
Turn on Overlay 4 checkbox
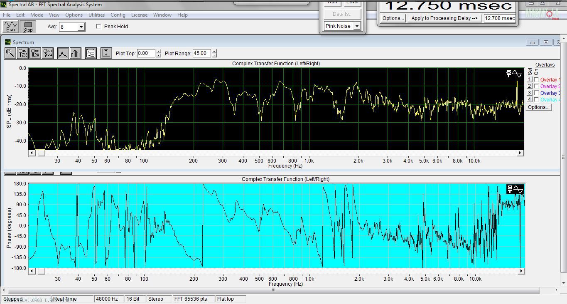[x=536, y=99]
